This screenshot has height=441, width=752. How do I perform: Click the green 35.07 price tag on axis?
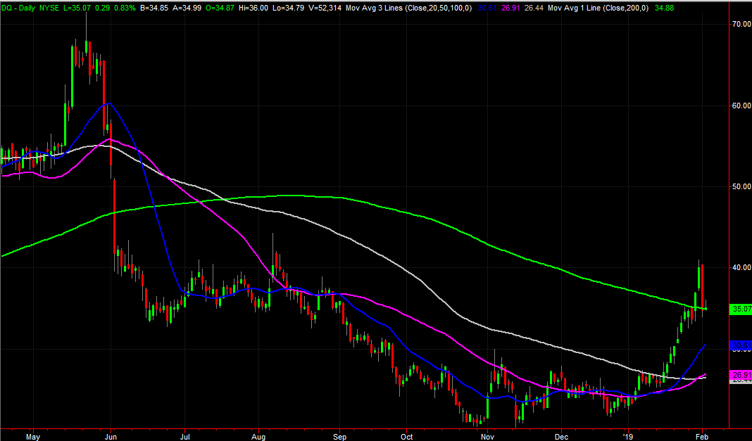pyautogui.click(x=740, y=309)
